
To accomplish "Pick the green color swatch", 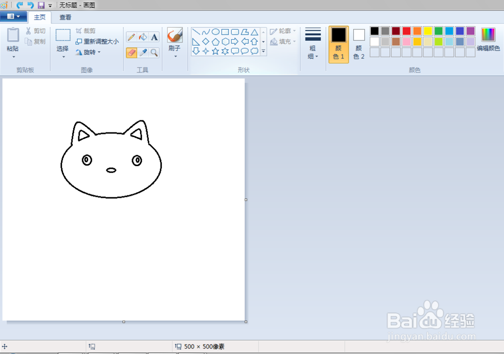I will (438, 31).
